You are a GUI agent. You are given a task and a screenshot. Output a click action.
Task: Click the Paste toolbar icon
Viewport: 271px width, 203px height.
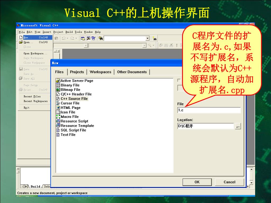coord(56,38)
